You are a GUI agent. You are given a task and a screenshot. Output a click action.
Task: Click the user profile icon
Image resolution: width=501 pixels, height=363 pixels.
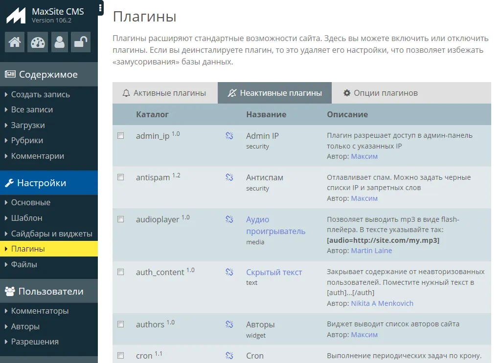point(60,43)
